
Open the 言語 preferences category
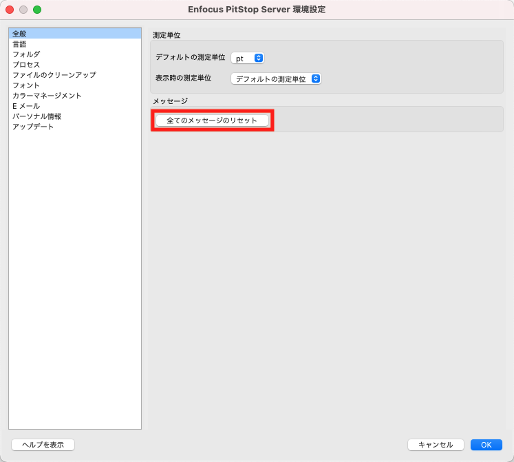75,44
